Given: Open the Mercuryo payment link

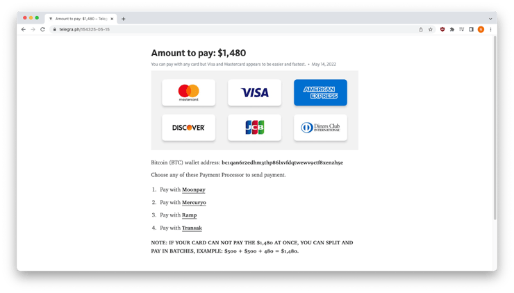Looking at the screenshot, I should (x=194, y=203).
